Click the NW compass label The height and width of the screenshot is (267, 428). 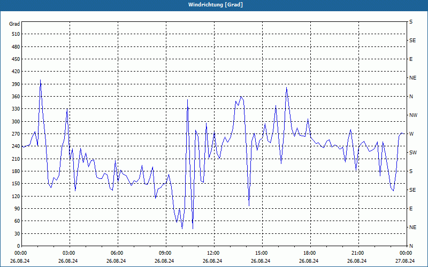(414, 115)
